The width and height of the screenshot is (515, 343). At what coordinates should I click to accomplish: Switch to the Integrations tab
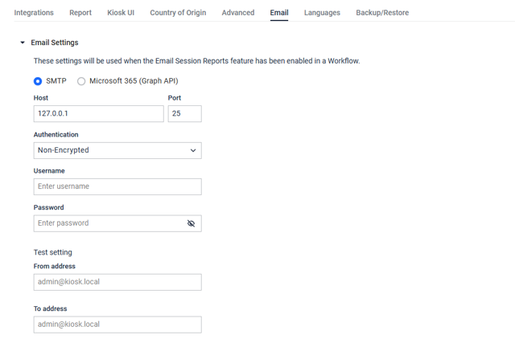(34, 13)
